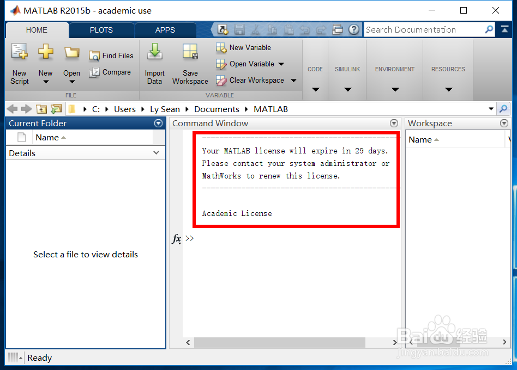517x370 pixels.
Task: Click the Redo arrow icon
Action: click(x=321, y=30)
